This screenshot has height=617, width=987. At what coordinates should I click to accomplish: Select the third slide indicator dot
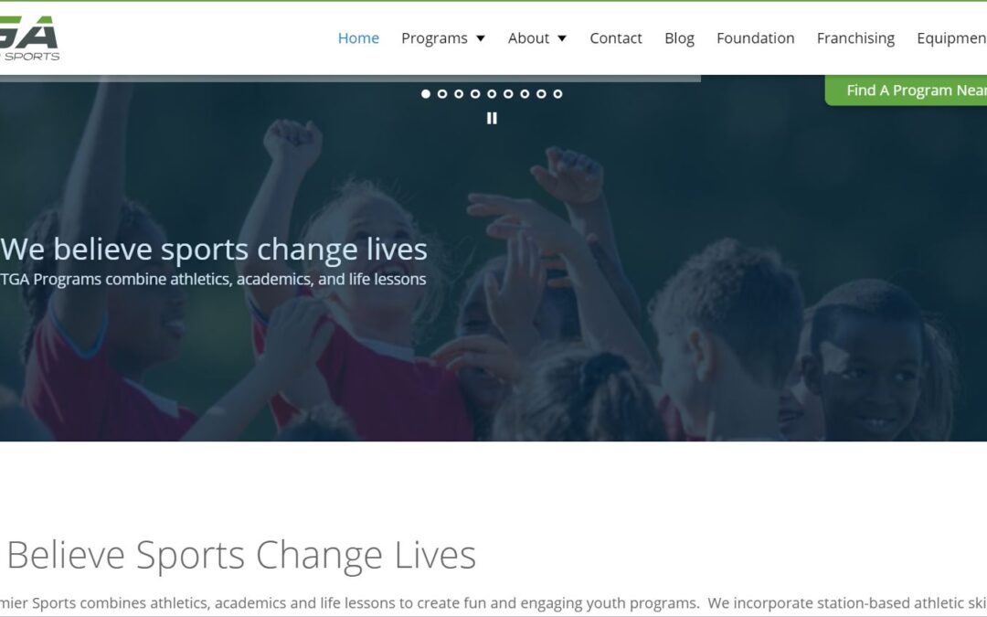(459, 94)
